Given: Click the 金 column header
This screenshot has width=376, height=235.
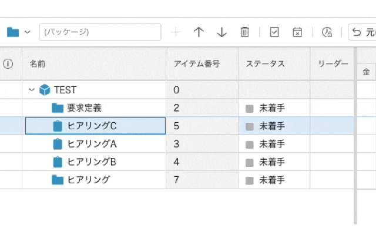Looking at the screenshot, I should point(366,72).
